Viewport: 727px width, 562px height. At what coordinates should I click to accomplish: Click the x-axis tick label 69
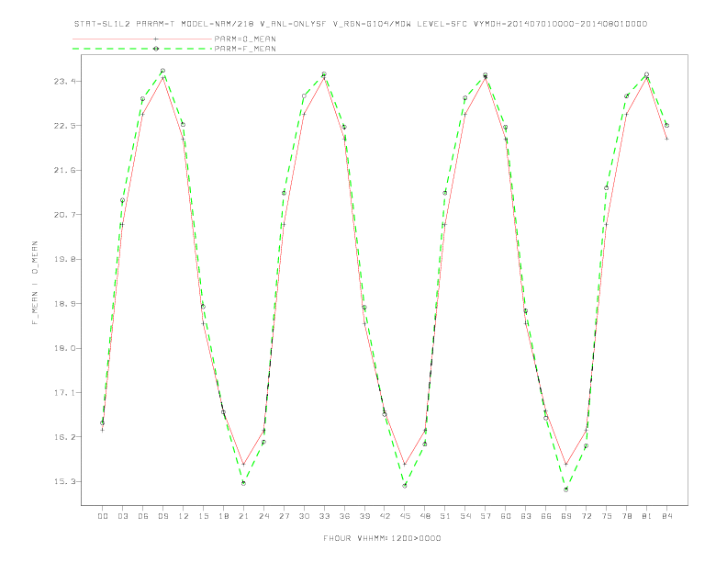[566, 516]
